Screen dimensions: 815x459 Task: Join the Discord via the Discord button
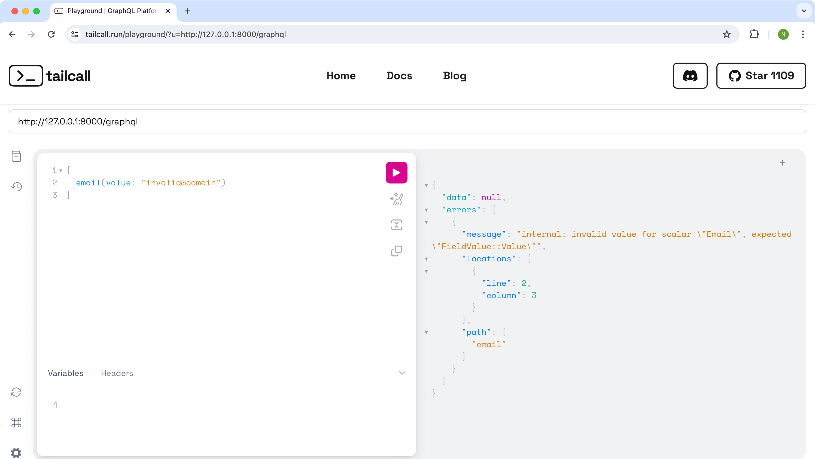tap(690, 76)
